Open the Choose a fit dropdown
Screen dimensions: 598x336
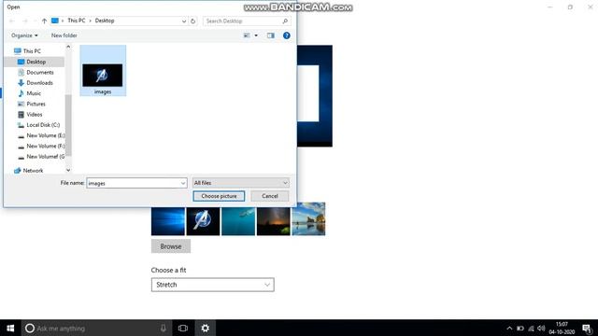tap(212, 285)
